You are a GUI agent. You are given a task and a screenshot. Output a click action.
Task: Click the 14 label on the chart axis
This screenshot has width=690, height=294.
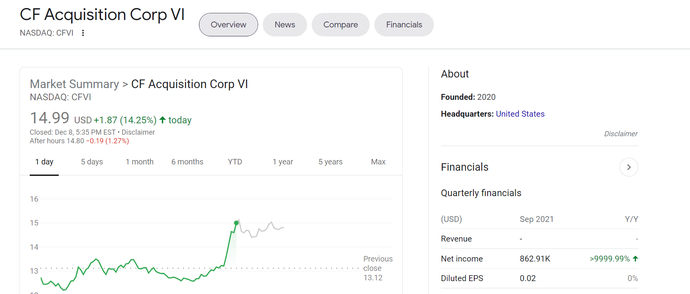pyautogui.click(x=34, y=247)
